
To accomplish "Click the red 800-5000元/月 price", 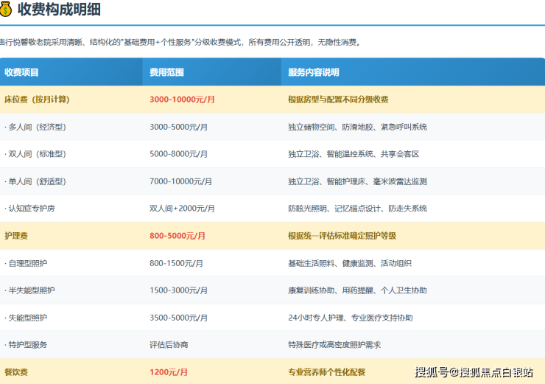I will tap(177, 236).
